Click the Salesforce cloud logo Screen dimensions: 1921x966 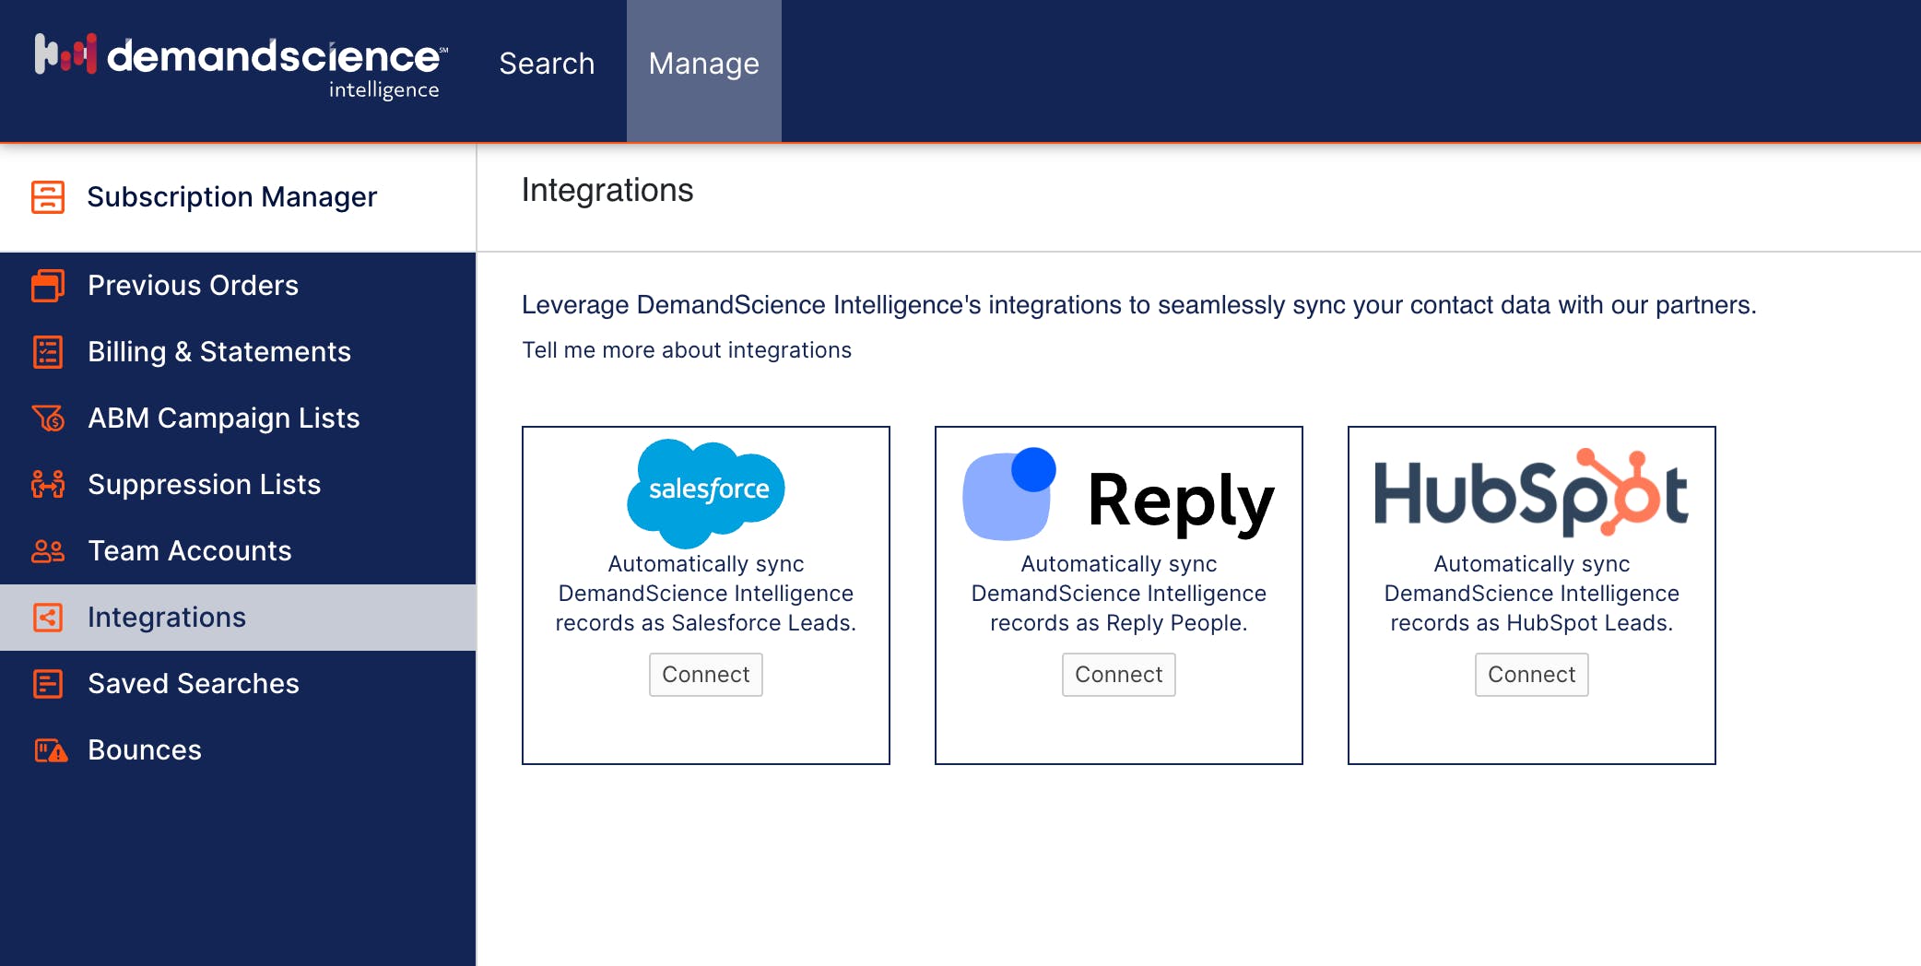706,492
